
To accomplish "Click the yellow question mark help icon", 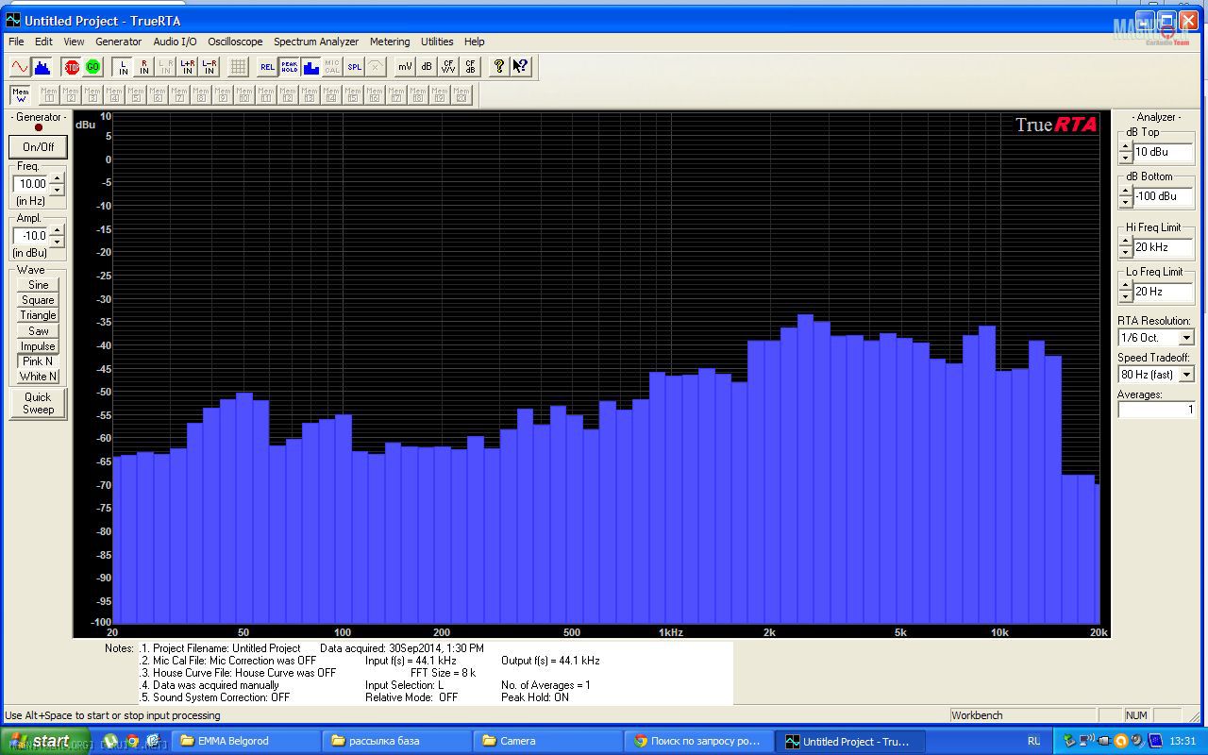I will [499, 66].
